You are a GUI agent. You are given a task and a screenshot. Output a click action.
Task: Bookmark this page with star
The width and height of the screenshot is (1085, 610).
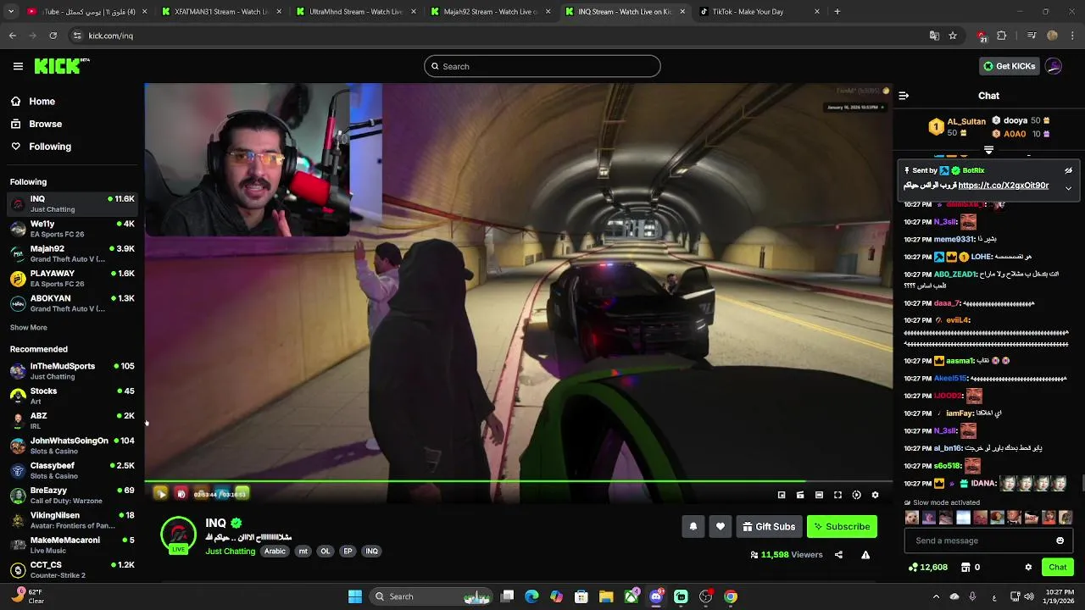point(953,36)
